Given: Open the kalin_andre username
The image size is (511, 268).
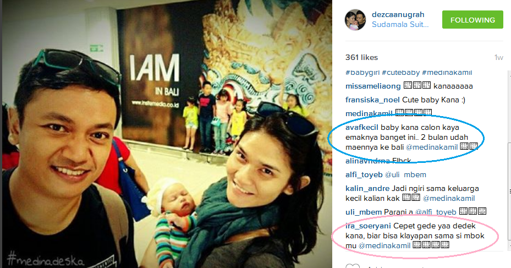Looking at the screenshot, I should 367,188.
